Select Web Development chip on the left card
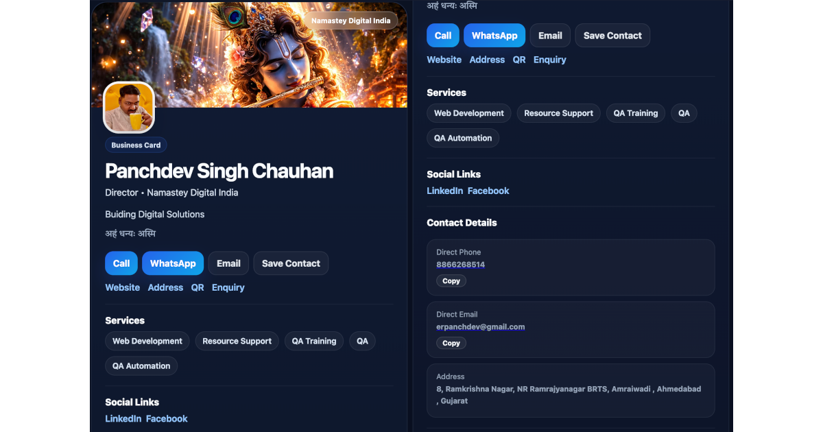This screenshot has height=432, width=823. 147,341
